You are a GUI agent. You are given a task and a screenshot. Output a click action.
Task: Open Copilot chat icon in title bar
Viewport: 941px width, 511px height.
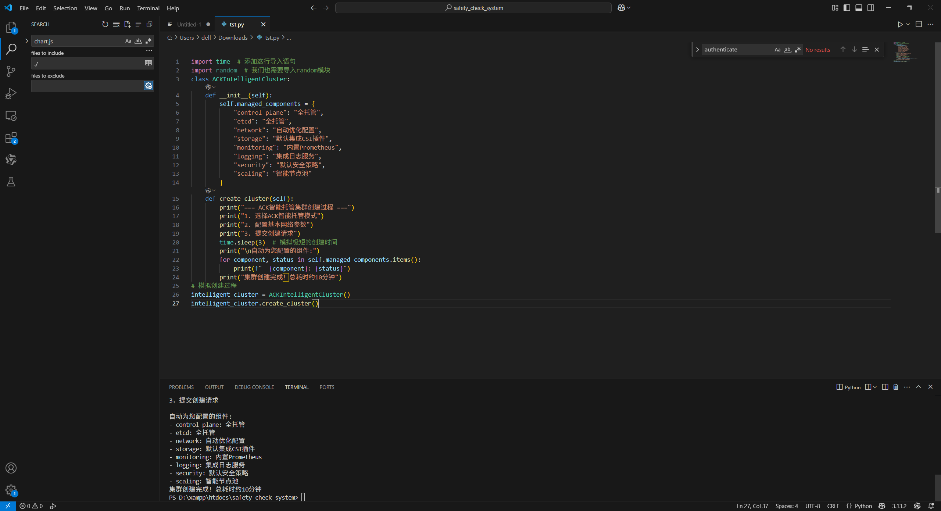point(621,8)
